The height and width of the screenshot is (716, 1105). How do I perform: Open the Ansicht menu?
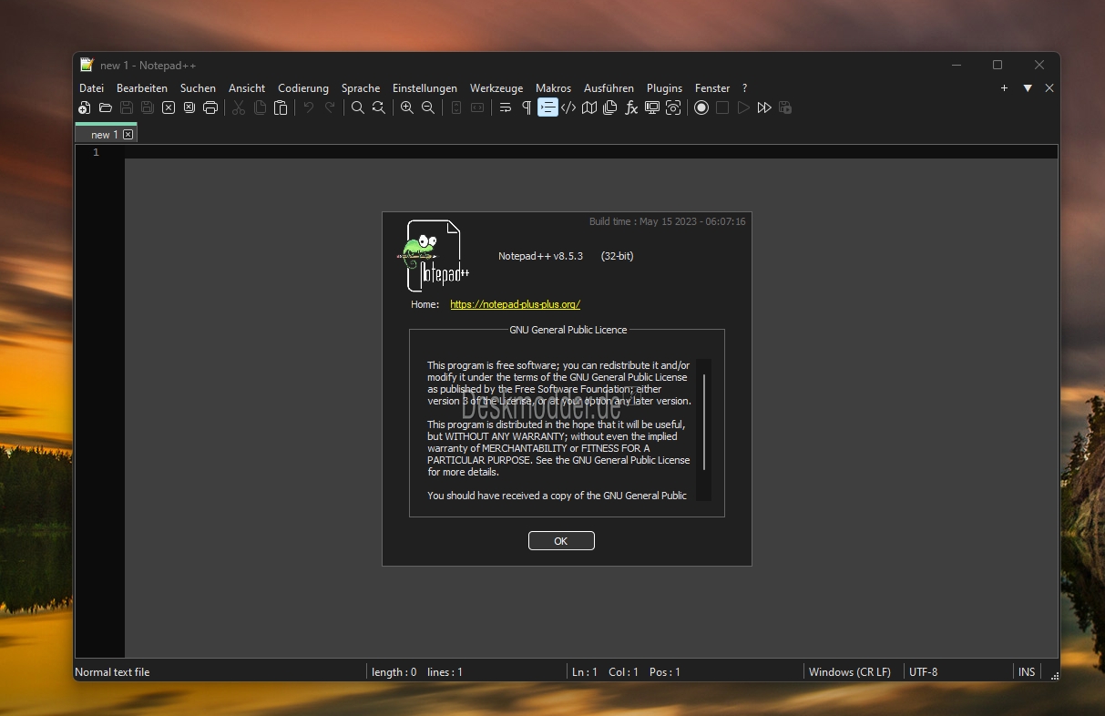pos(247,88)
